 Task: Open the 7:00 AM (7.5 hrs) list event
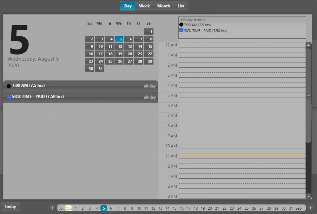point(80,86)
